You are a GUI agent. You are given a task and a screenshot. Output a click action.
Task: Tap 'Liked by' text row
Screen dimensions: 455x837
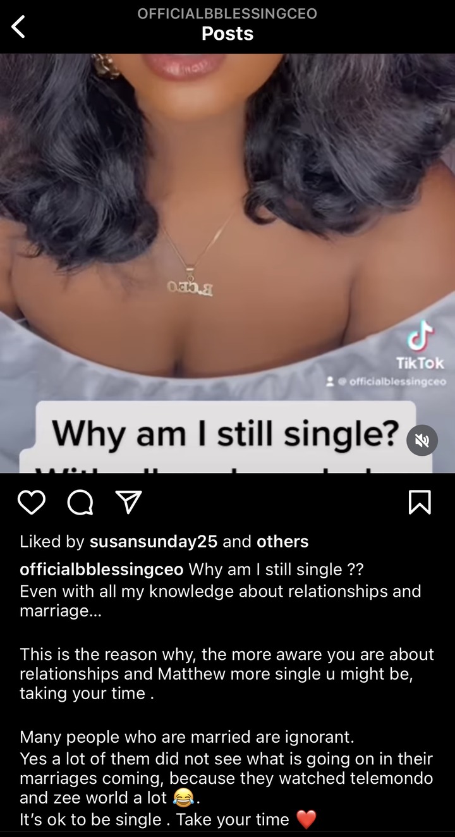(164, 541)
